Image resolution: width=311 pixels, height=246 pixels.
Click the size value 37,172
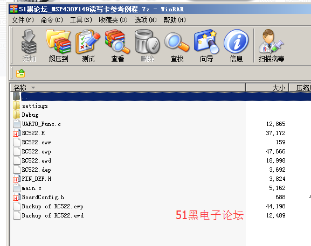coord(275,133)
